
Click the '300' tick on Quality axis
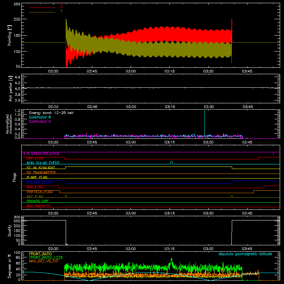(17, 217)
